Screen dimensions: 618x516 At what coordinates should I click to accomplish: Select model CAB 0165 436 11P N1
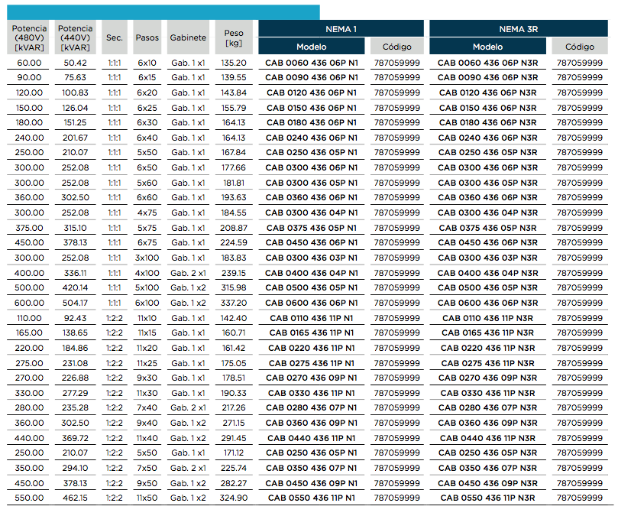coord(312,333)
